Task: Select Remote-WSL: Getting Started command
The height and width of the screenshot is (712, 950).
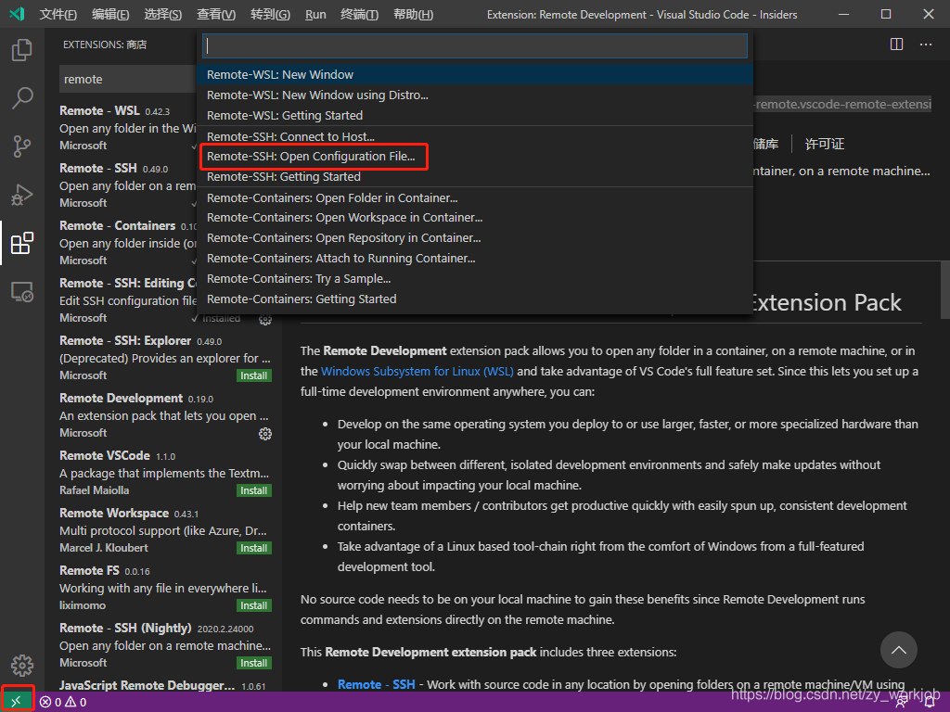Action: pyautogui.click(x=475, y=116)
